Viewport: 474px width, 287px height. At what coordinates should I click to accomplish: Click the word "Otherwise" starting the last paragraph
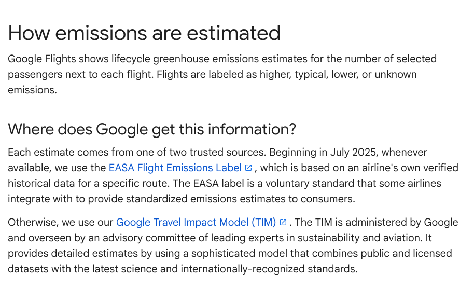[32, 223]
